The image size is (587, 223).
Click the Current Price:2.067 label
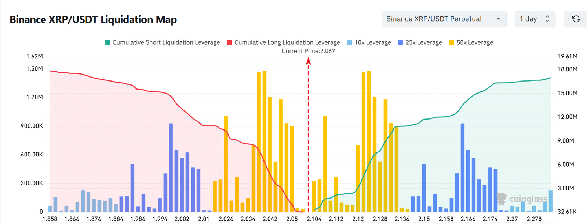[308, 51]
